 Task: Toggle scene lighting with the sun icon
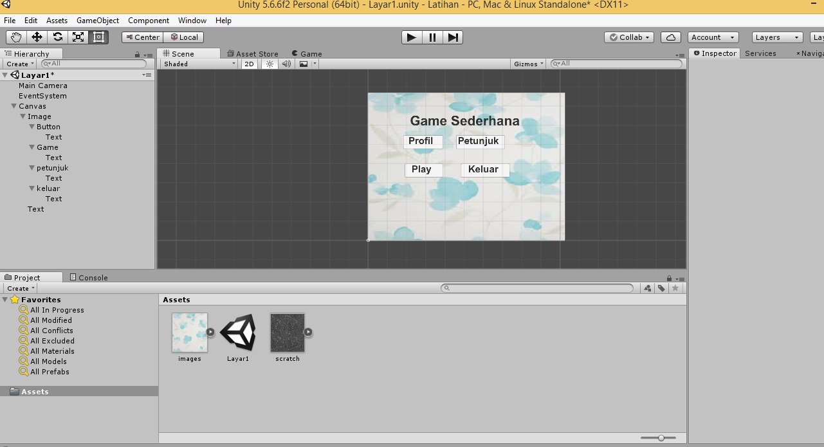click(x=269, y=64)
